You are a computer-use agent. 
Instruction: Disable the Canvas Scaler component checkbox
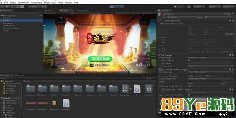[x=163, y=69]
